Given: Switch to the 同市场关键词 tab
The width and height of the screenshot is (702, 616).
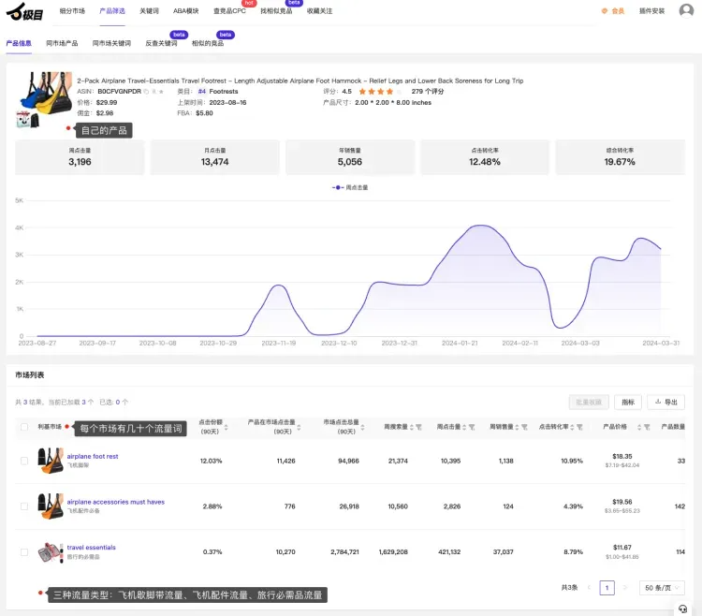Looking at the screenshot, I should 111,43.
